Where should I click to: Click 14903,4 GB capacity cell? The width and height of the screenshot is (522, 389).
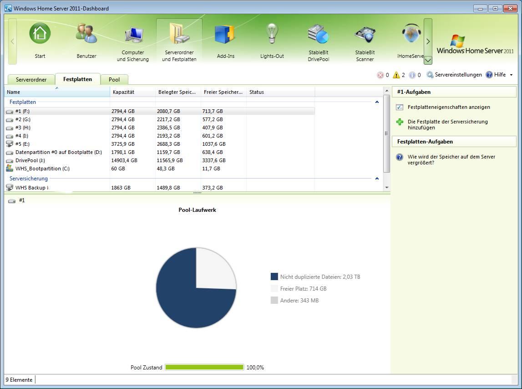click(124, 160)
